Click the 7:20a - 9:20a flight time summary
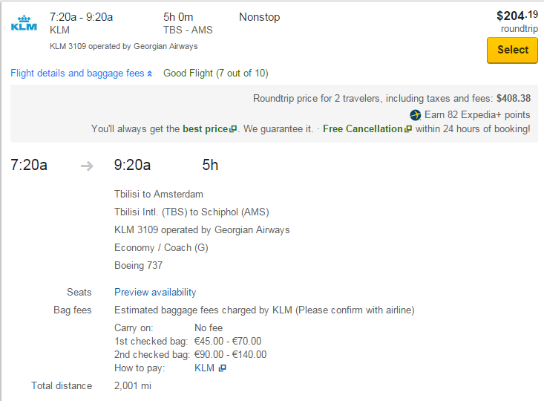 [81, 17]
